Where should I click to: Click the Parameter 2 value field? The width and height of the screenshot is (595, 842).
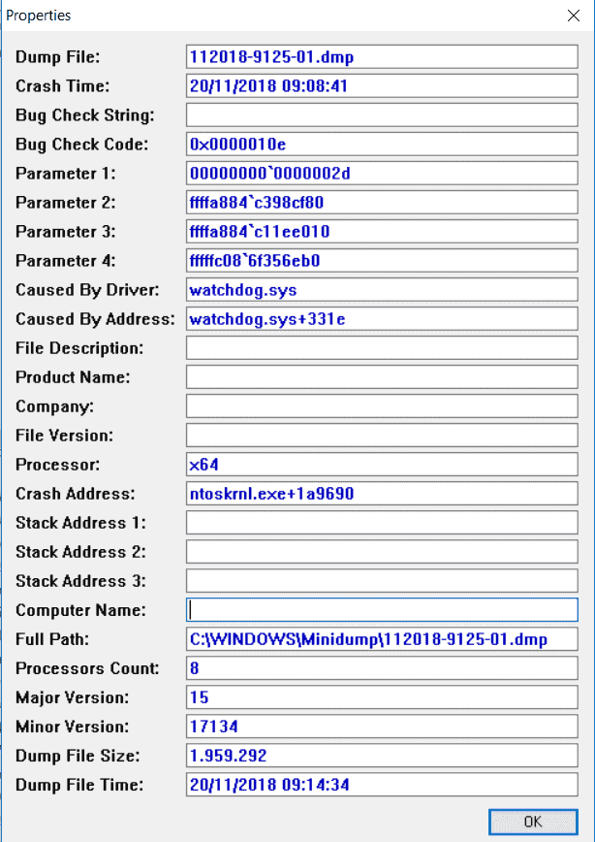coord(382,202)
